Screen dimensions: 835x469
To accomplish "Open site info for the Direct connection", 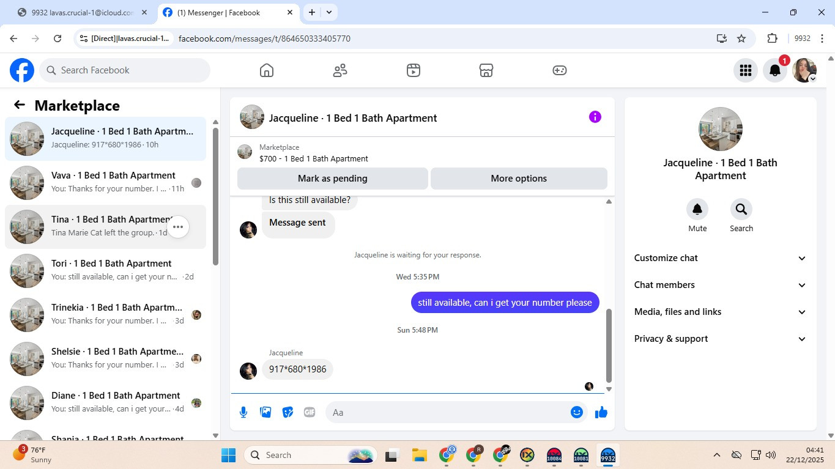I will click(x=125, y=39).
